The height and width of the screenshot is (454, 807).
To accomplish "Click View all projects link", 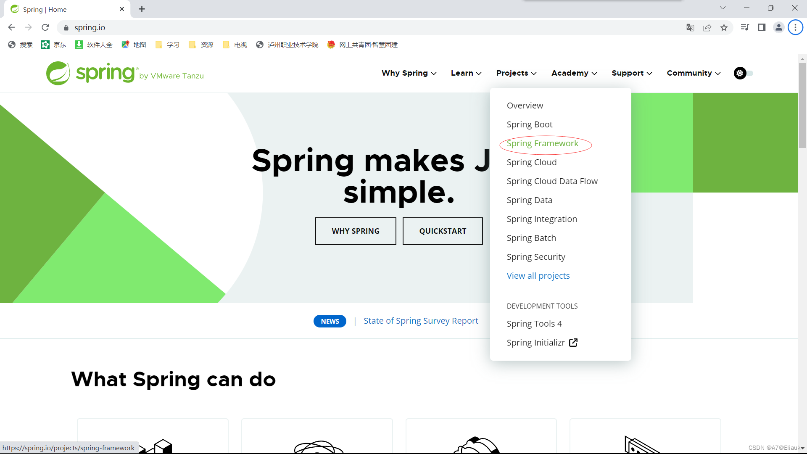I will coord(538,275).
